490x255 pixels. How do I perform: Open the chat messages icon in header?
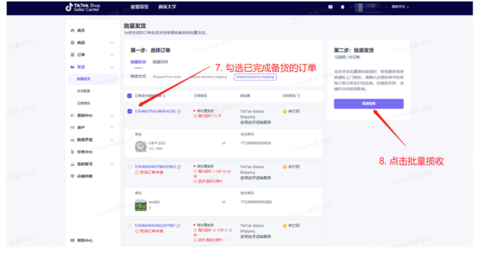click(x=331, y=7)
